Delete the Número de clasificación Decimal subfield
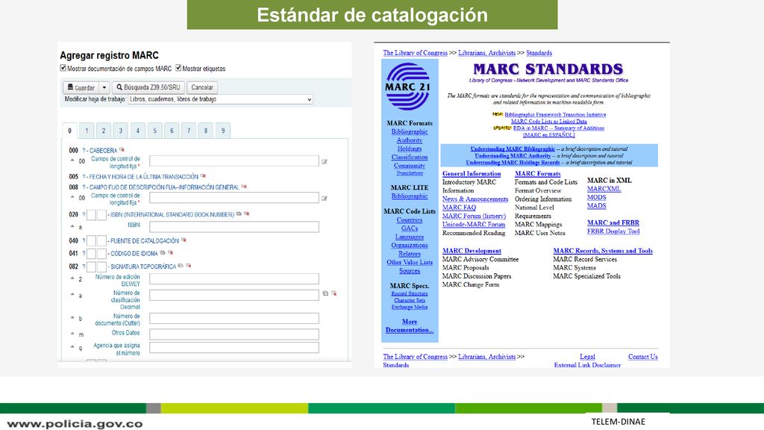 [x=334, y=293]
